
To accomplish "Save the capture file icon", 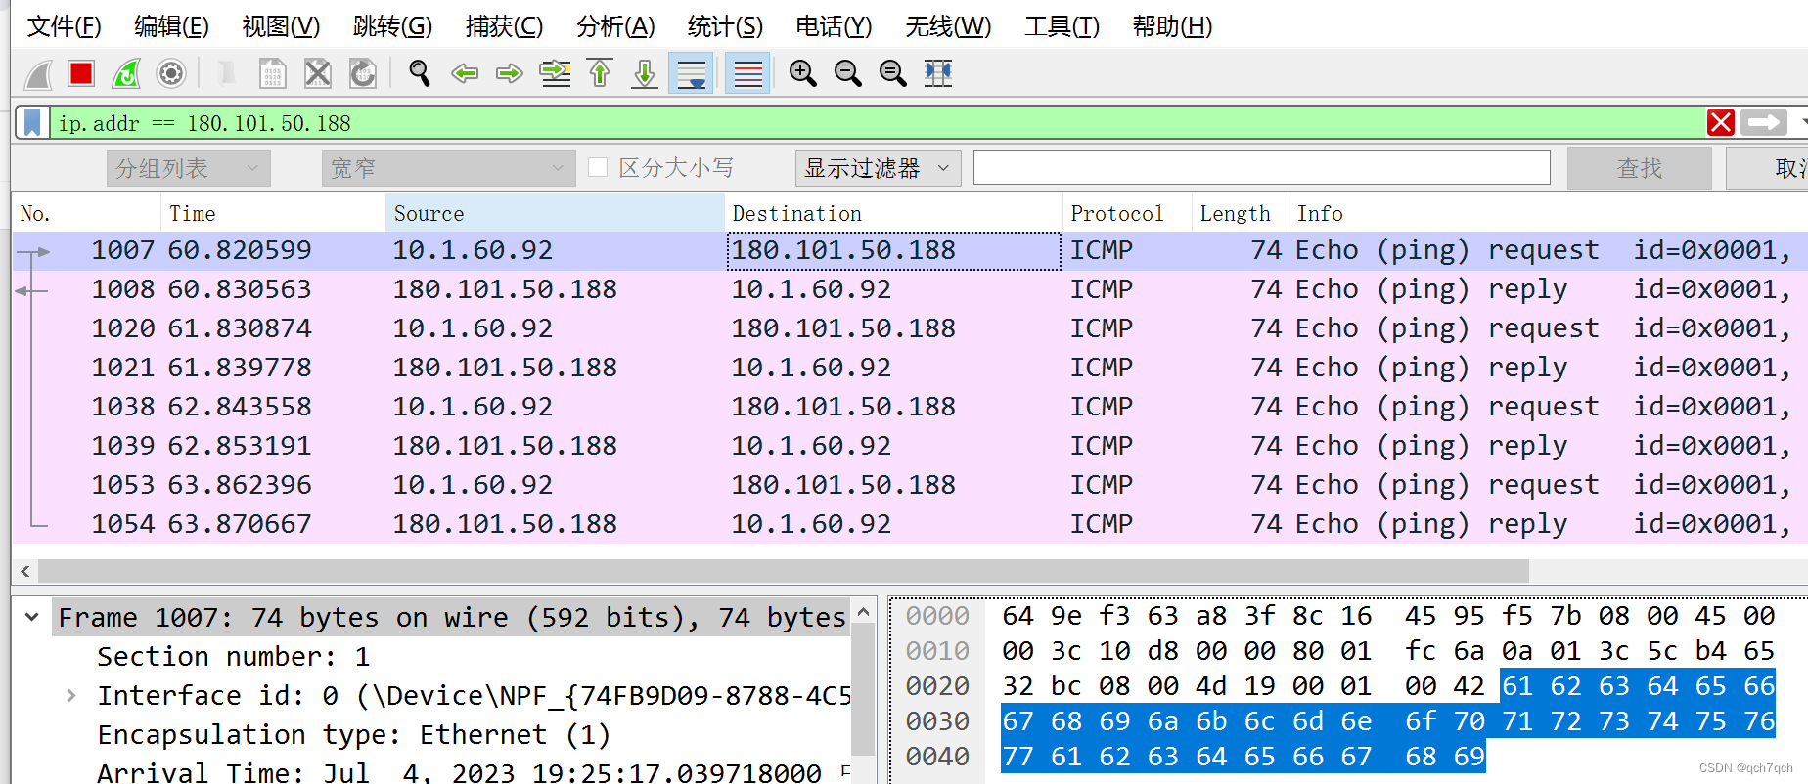I will tap(272, 73).
